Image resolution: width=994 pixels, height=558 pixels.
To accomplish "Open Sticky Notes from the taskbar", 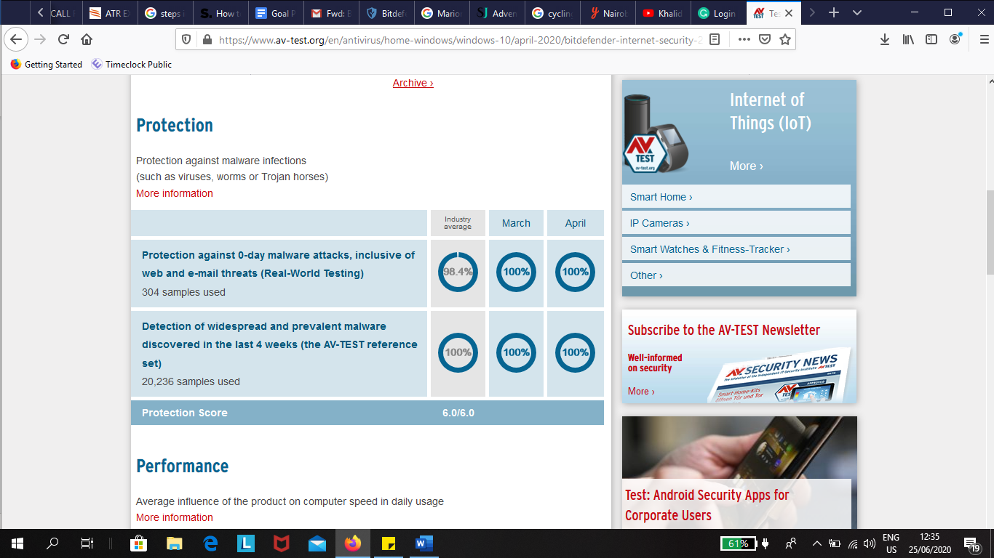I will click(389, 543).
